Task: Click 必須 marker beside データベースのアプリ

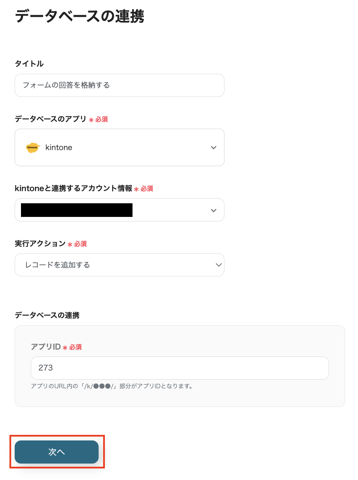Action: coord(101,120)
